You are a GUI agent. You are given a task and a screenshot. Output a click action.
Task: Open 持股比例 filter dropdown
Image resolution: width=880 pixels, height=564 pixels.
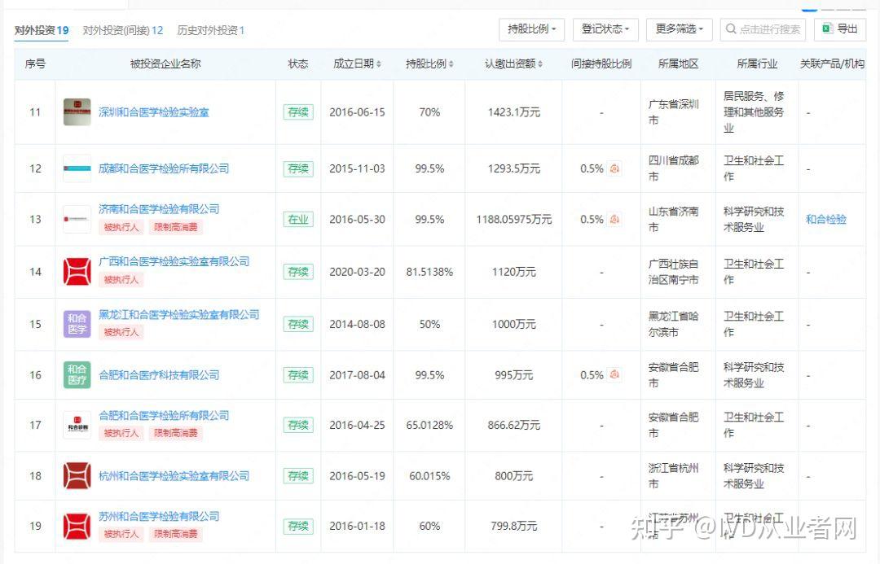[x=532, y=29]
